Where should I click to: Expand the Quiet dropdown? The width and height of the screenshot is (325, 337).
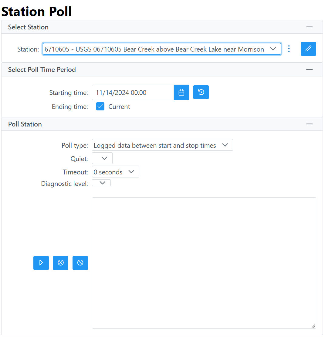pos(102,158)
